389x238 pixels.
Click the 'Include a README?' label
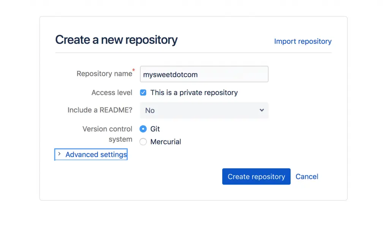click(x=100, y=110)
